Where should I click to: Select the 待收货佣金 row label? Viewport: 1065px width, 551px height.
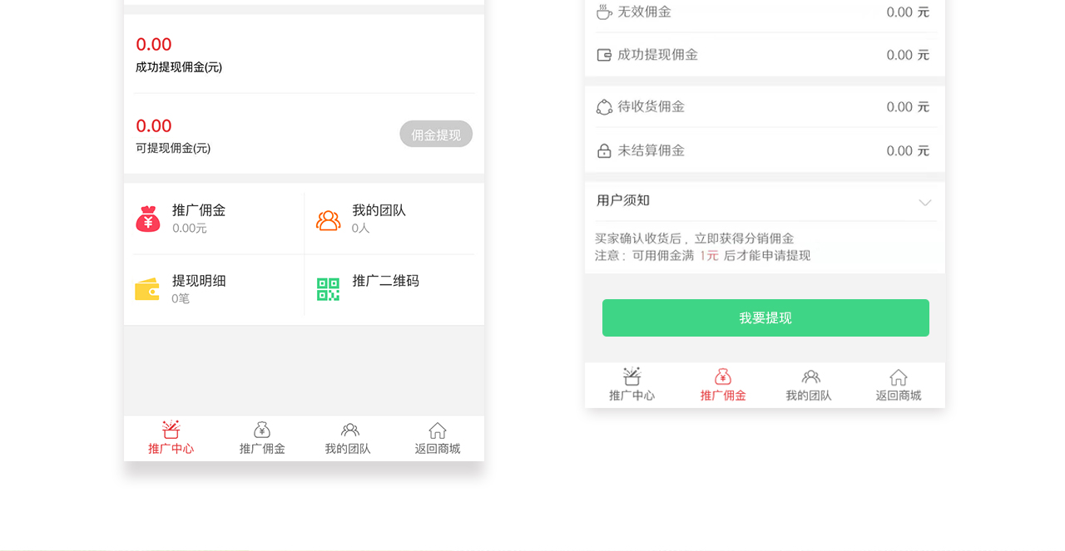pyautogui.click(x=651, y=107)
